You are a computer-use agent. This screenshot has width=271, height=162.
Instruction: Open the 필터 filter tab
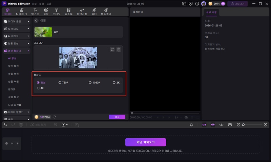click(x=94, y=12)
